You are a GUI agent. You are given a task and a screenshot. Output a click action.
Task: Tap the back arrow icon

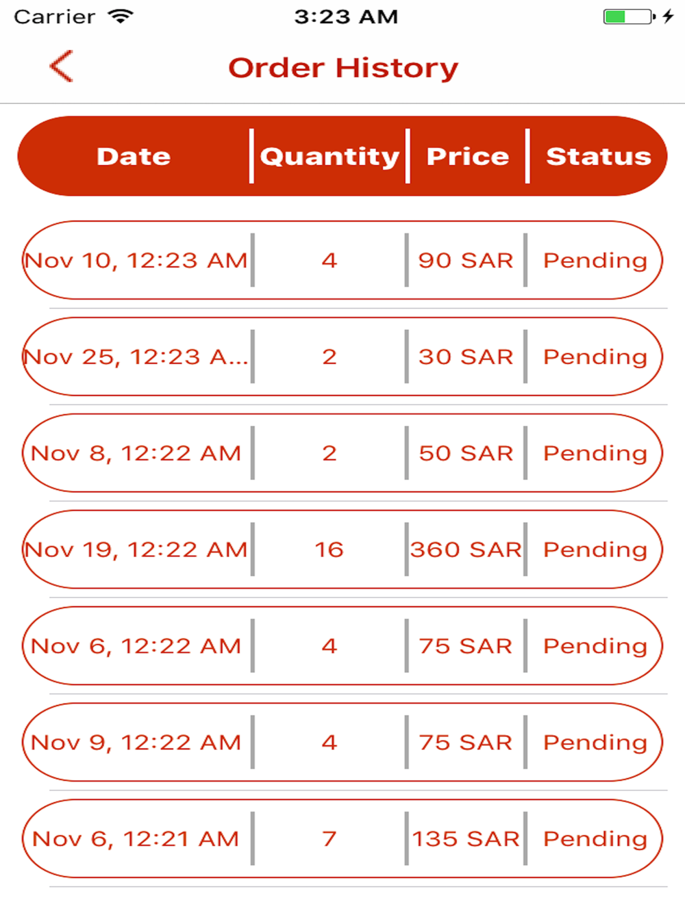[x=61, y=66]
